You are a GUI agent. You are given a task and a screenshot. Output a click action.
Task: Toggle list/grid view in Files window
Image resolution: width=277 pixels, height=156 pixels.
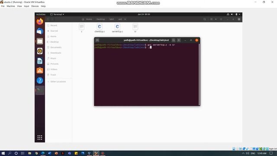coord(212,19)
